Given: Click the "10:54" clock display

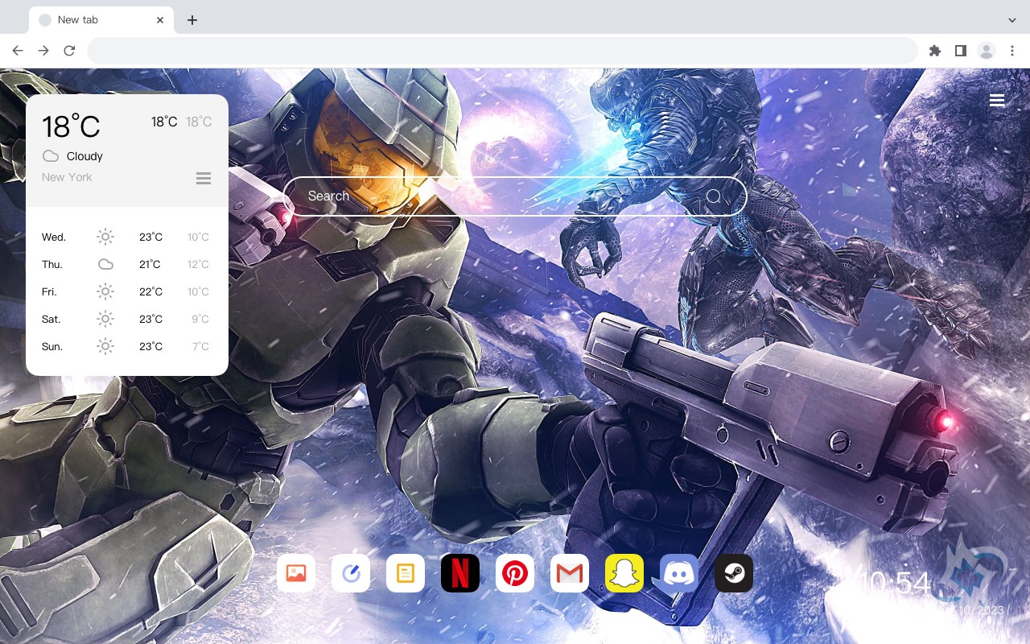Looking at the screenshot, I should click(894, 582).
